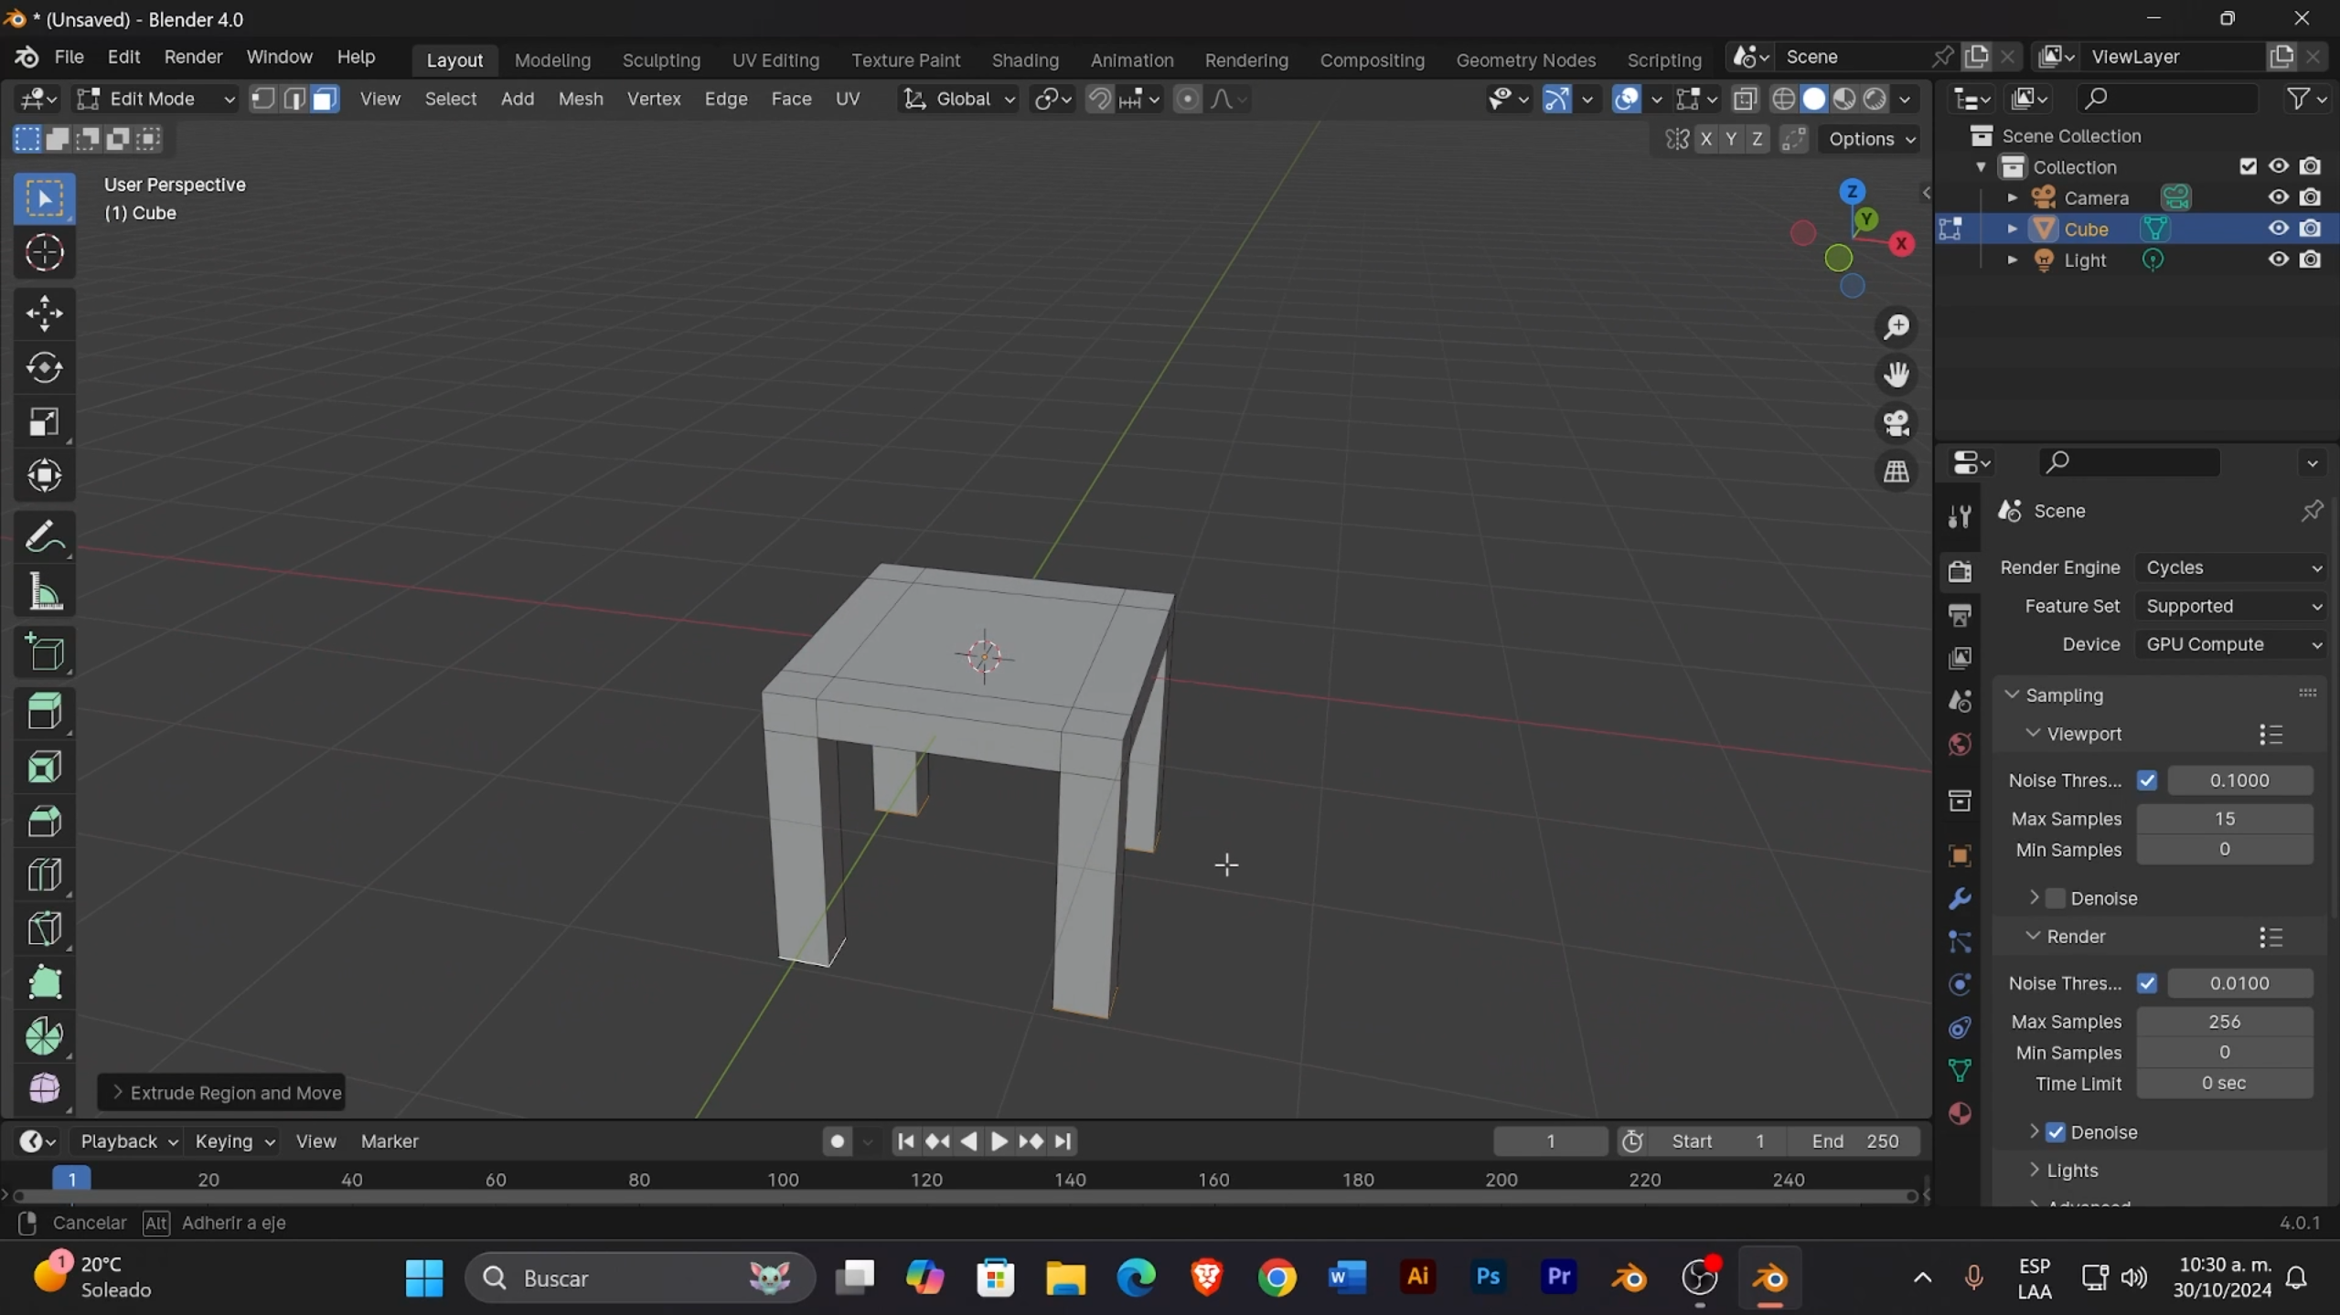
Task: Jump to the last frame
Action: 1063,1141
